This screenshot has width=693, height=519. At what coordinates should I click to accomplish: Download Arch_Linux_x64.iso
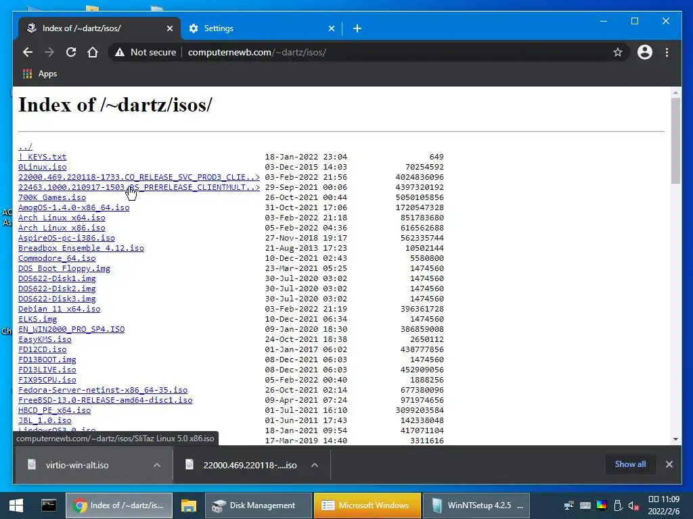click(62, 218)
